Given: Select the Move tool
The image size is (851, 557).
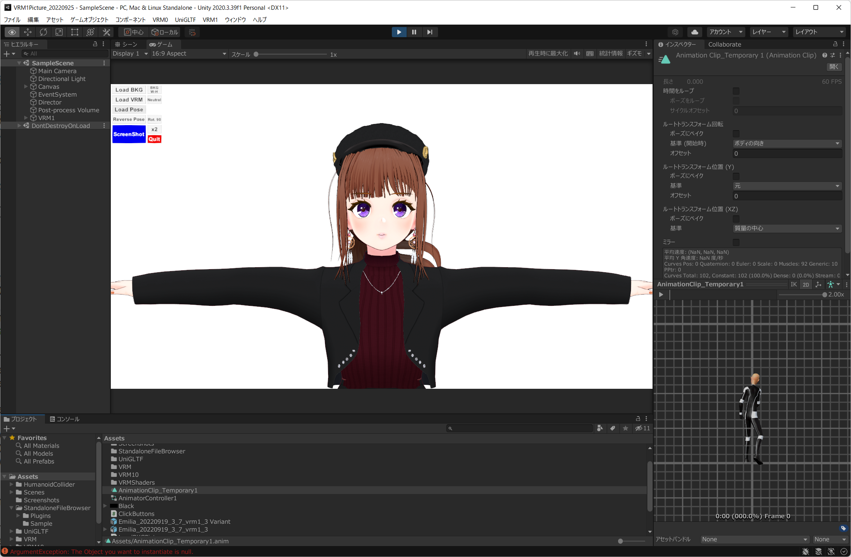Looking at the screenshot, I should click(x=28, y=32).
